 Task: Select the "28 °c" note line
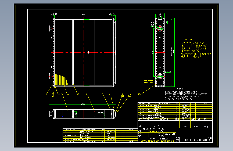click(191, 51)
